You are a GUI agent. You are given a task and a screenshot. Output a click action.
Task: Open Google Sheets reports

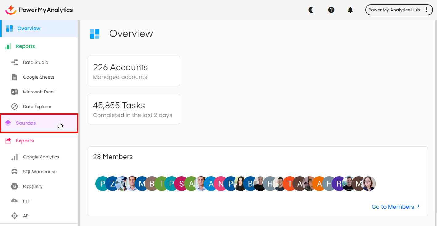[38, 77]
